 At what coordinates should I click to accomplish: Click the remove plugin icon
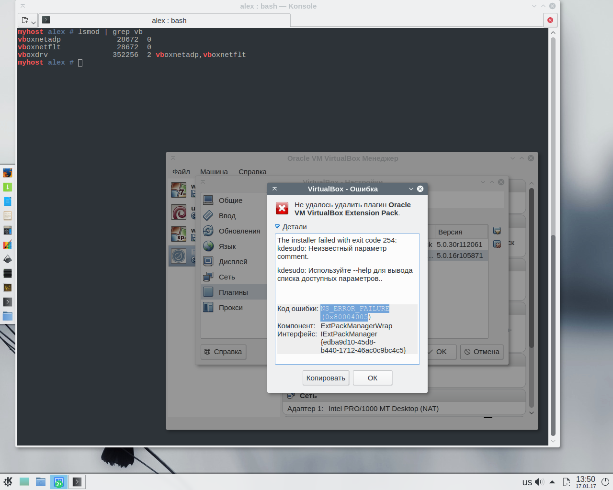[x=497, y=244]
